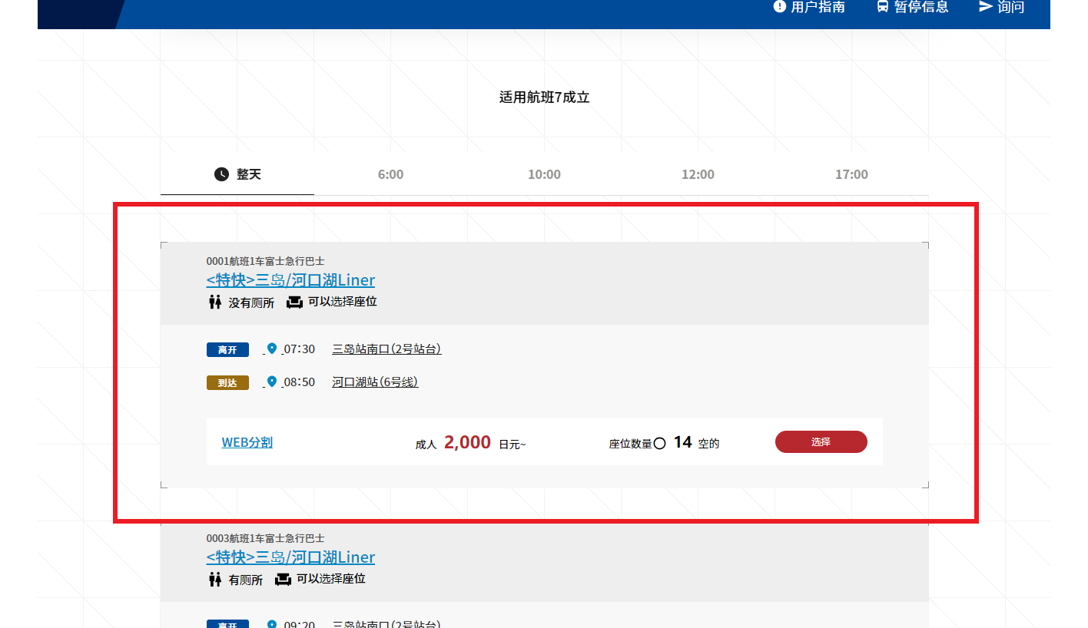Open 0001航班 <特快>三岛/河口湖Liner link

tap(290, 280)
